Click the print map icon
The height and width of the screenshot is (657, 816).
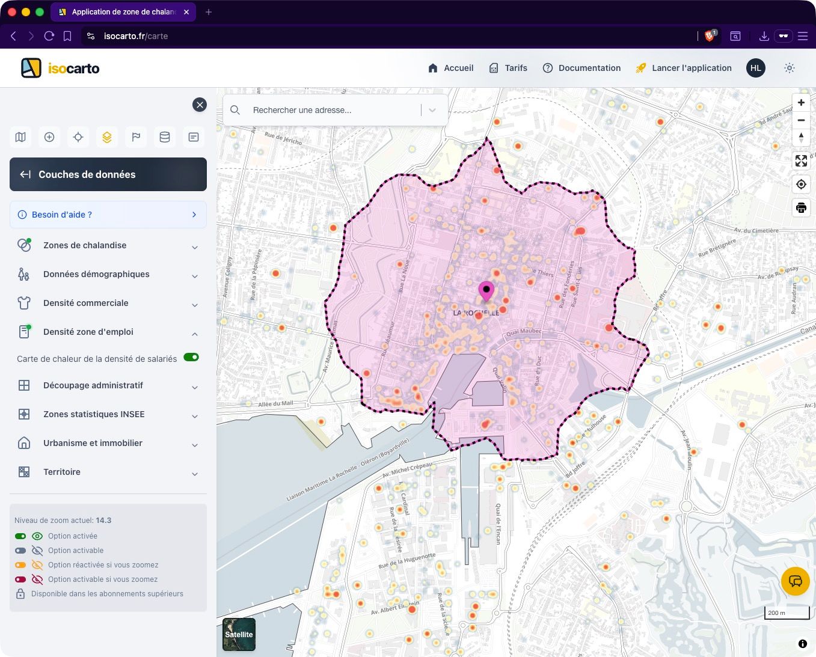(801, 208)
